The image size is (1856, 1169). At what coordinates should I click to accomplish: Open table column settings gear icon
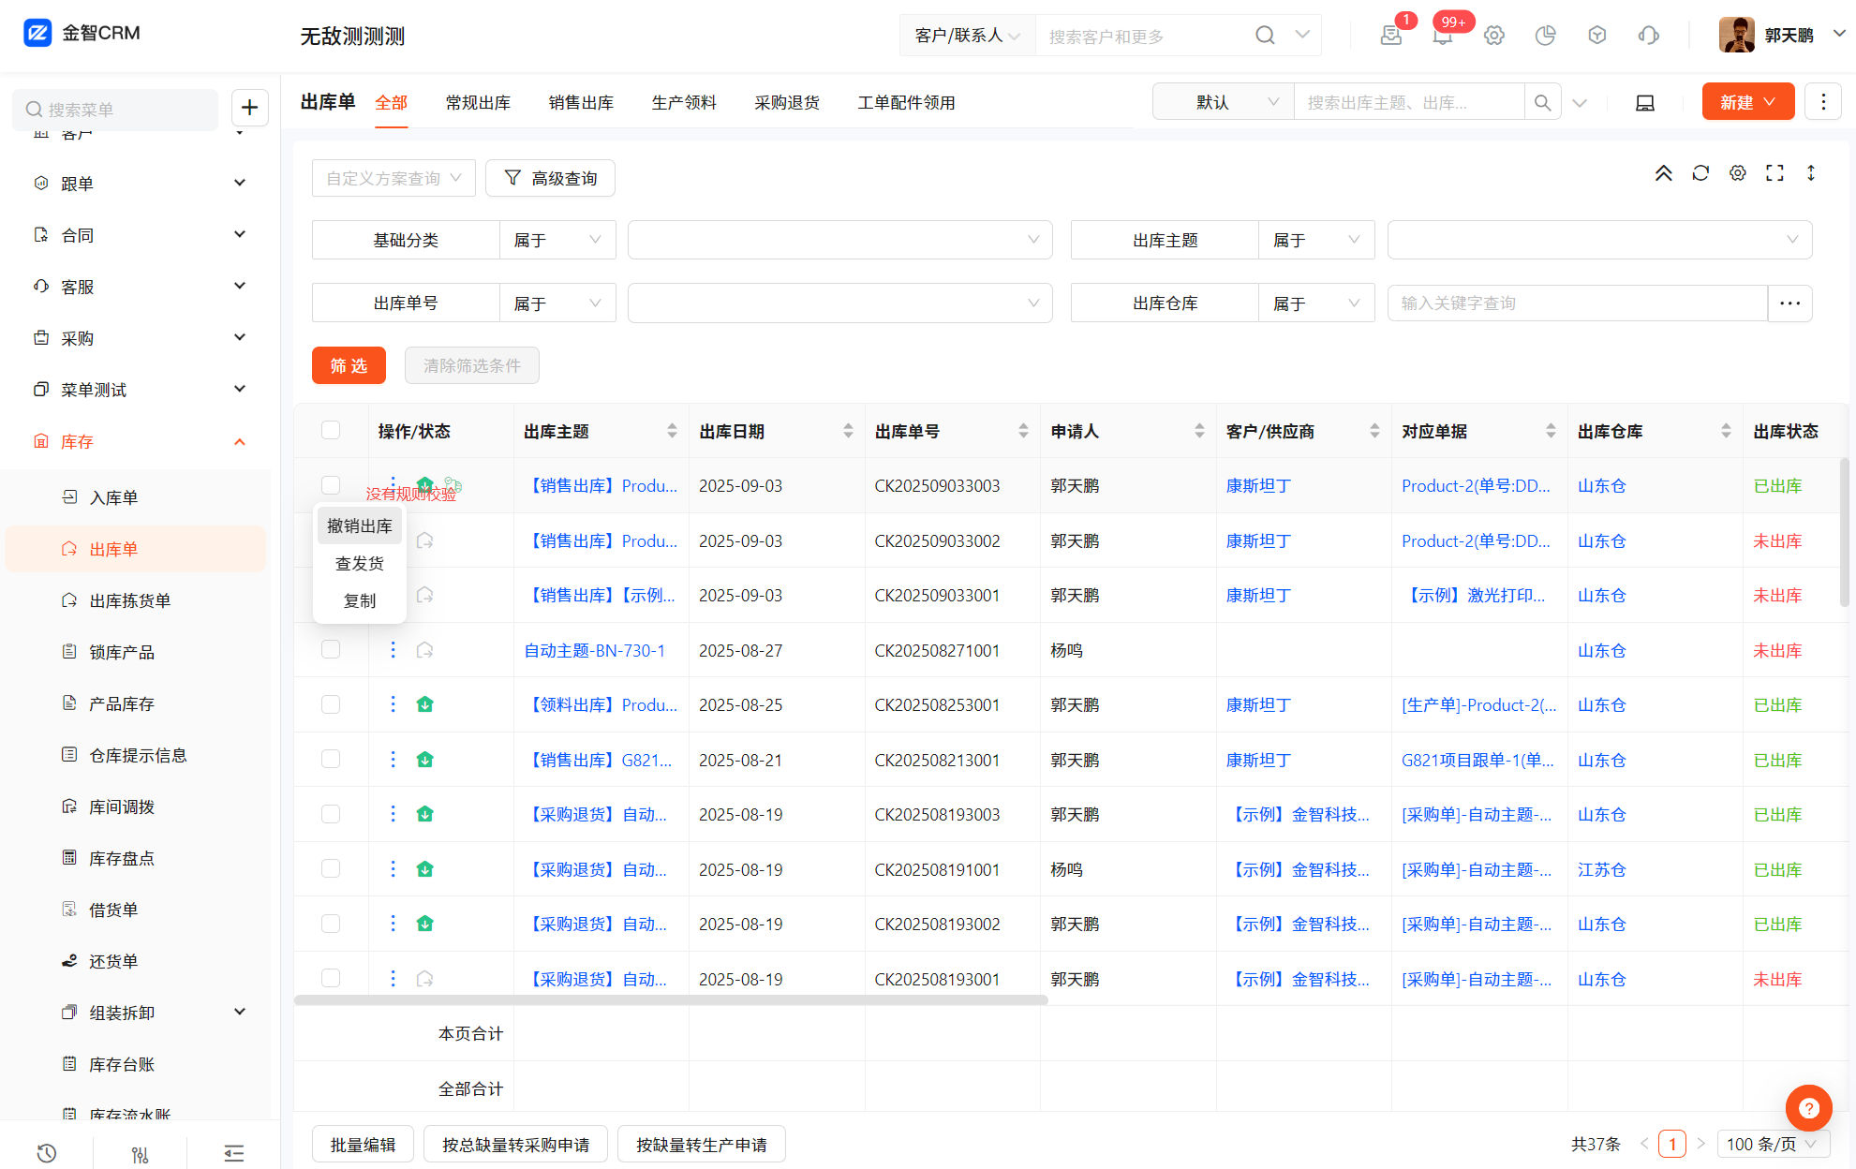point(1737,173)
